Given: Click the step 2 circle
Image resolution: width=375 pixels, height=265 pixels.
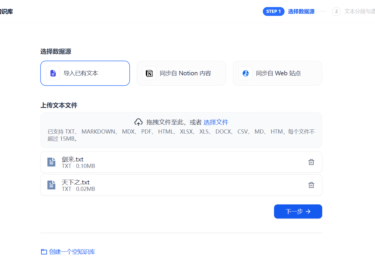Looking at the screenshot, I should (337, 11).
